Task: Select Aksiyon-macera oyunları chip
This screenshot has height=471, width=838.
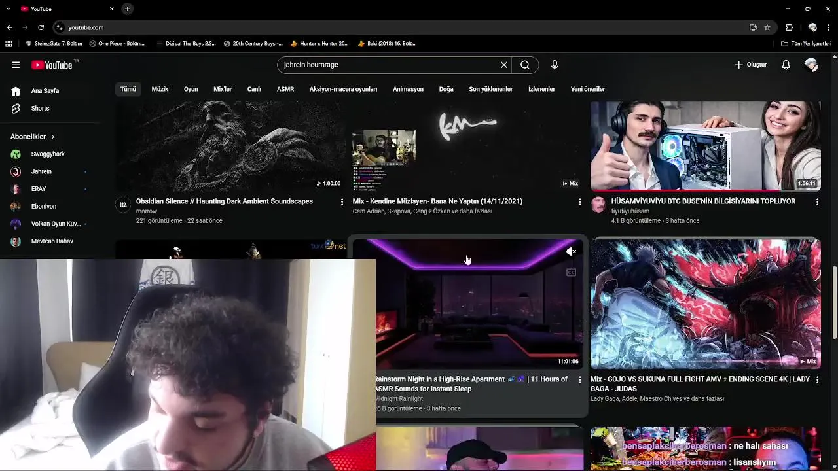Action: [x=343, y=89]
